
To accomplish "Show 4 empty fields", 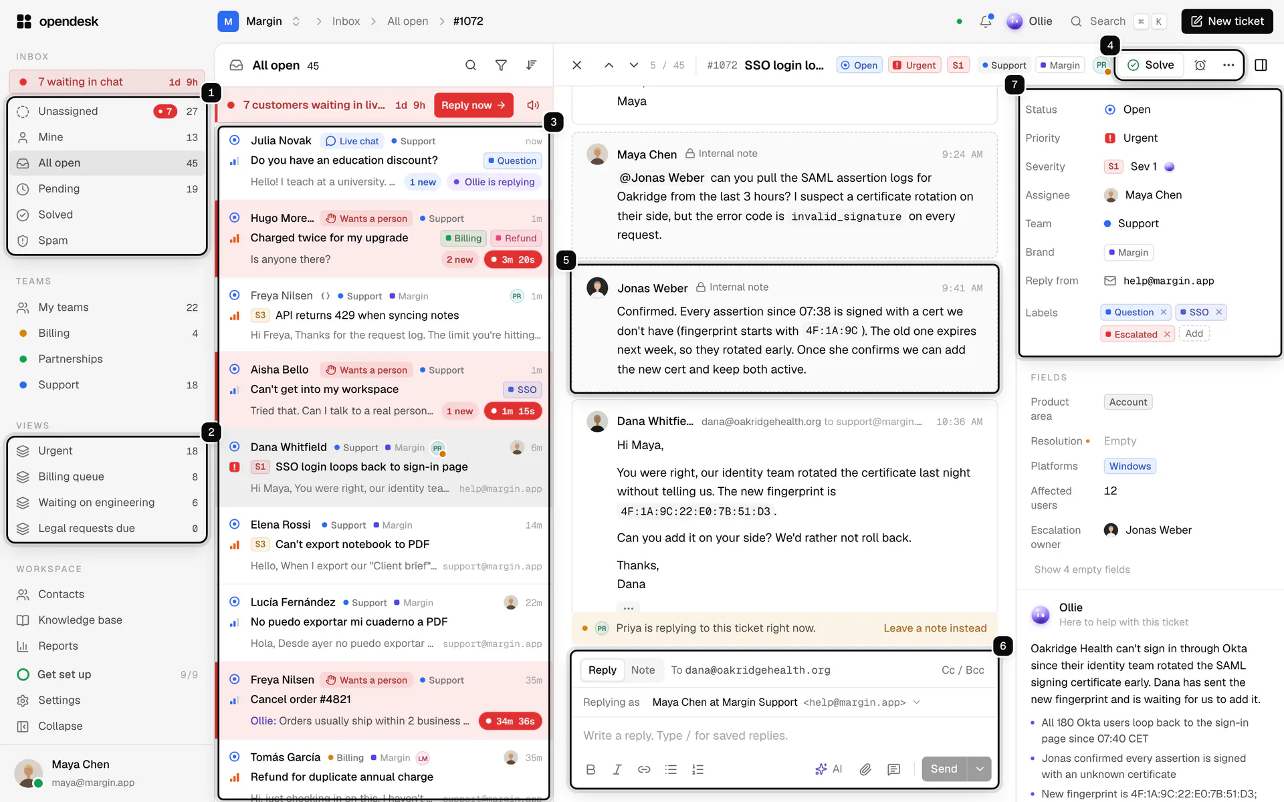I will [x=1082, y=569].
